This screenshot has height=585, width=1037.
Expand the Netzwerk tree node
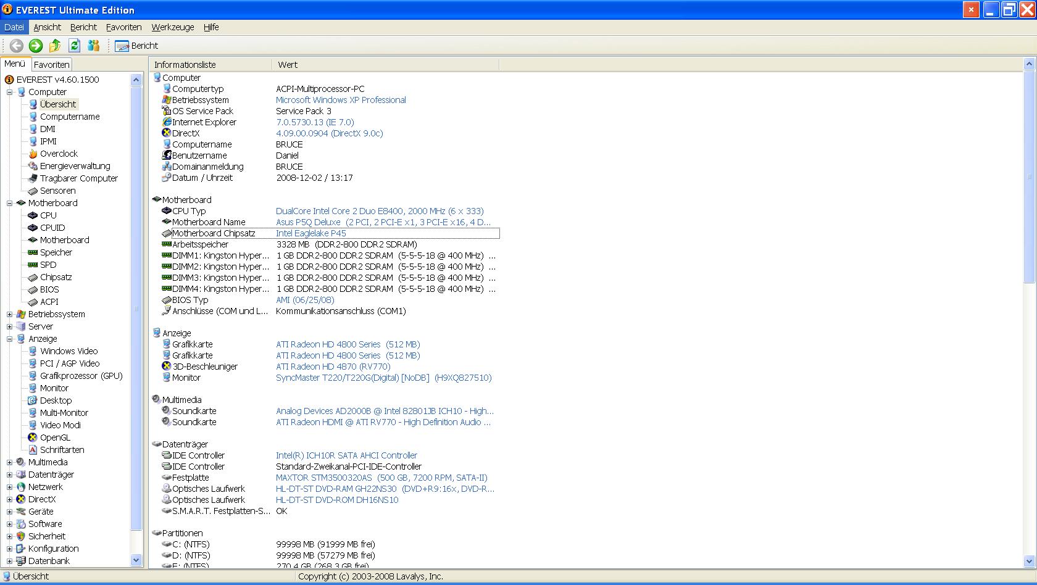9,487
